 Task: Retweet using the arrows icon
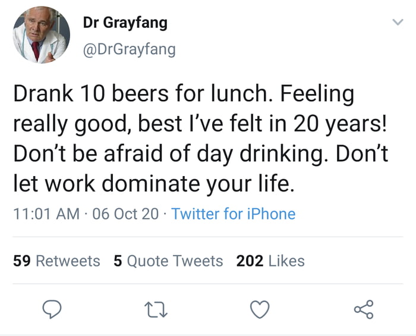(157, 309)
